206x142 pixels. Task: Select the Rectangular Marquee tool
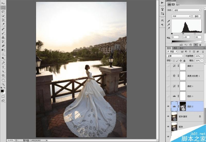3,8
